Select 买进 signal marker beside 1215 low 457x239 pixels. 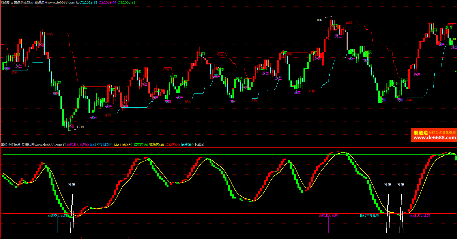pos(71,126)
